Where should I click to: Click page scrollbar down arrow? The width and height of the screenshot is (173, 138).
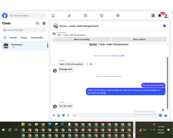[x=172, y=120]
